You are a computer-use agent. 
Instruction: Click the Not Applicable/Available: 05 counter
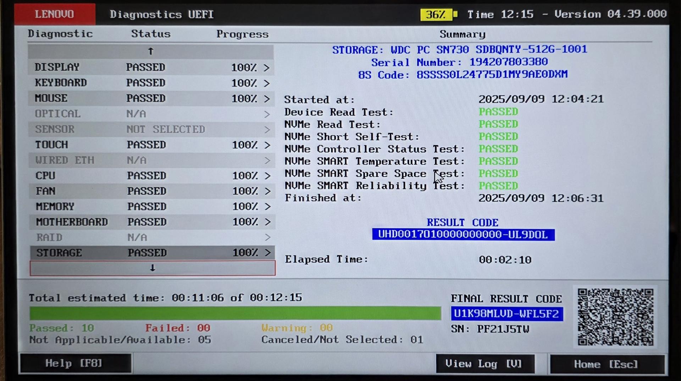pyautogui.click(x=120, y=340)
